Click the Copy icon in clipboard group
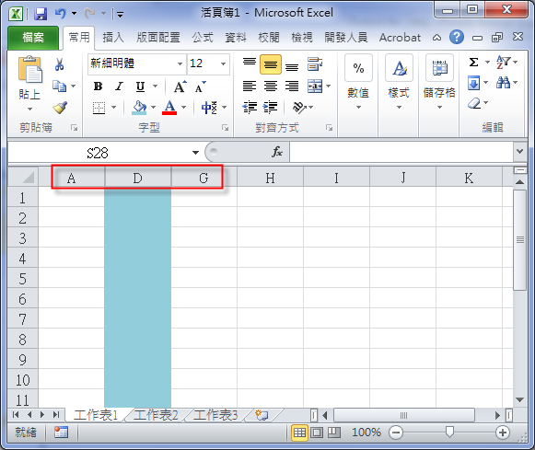Viewport: 535px width, 450px height. pos(59,86)
